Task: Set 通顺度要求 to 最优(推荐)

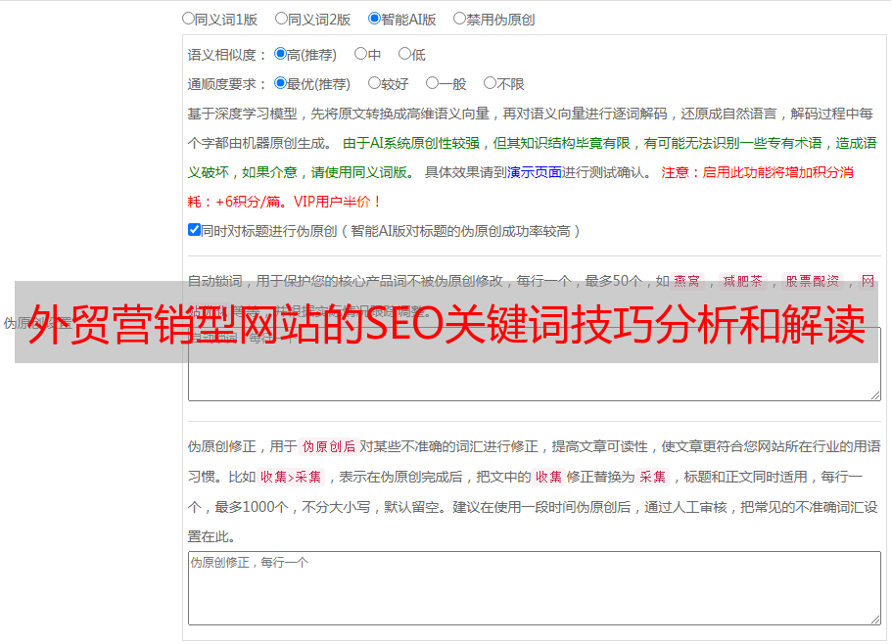Action: (x=280, y=83)
